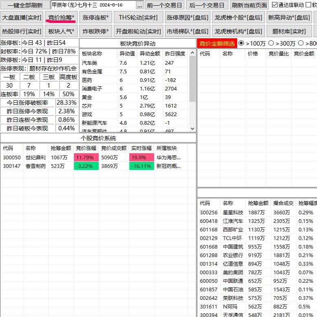This screenshot has width=317, height=317.
Task: Select 600418 江淮汽车 row
Action: [257, 221]
